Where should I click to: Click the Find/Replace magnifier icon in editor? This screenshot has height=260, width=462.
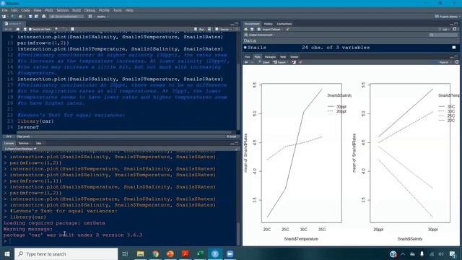(56, 29)
